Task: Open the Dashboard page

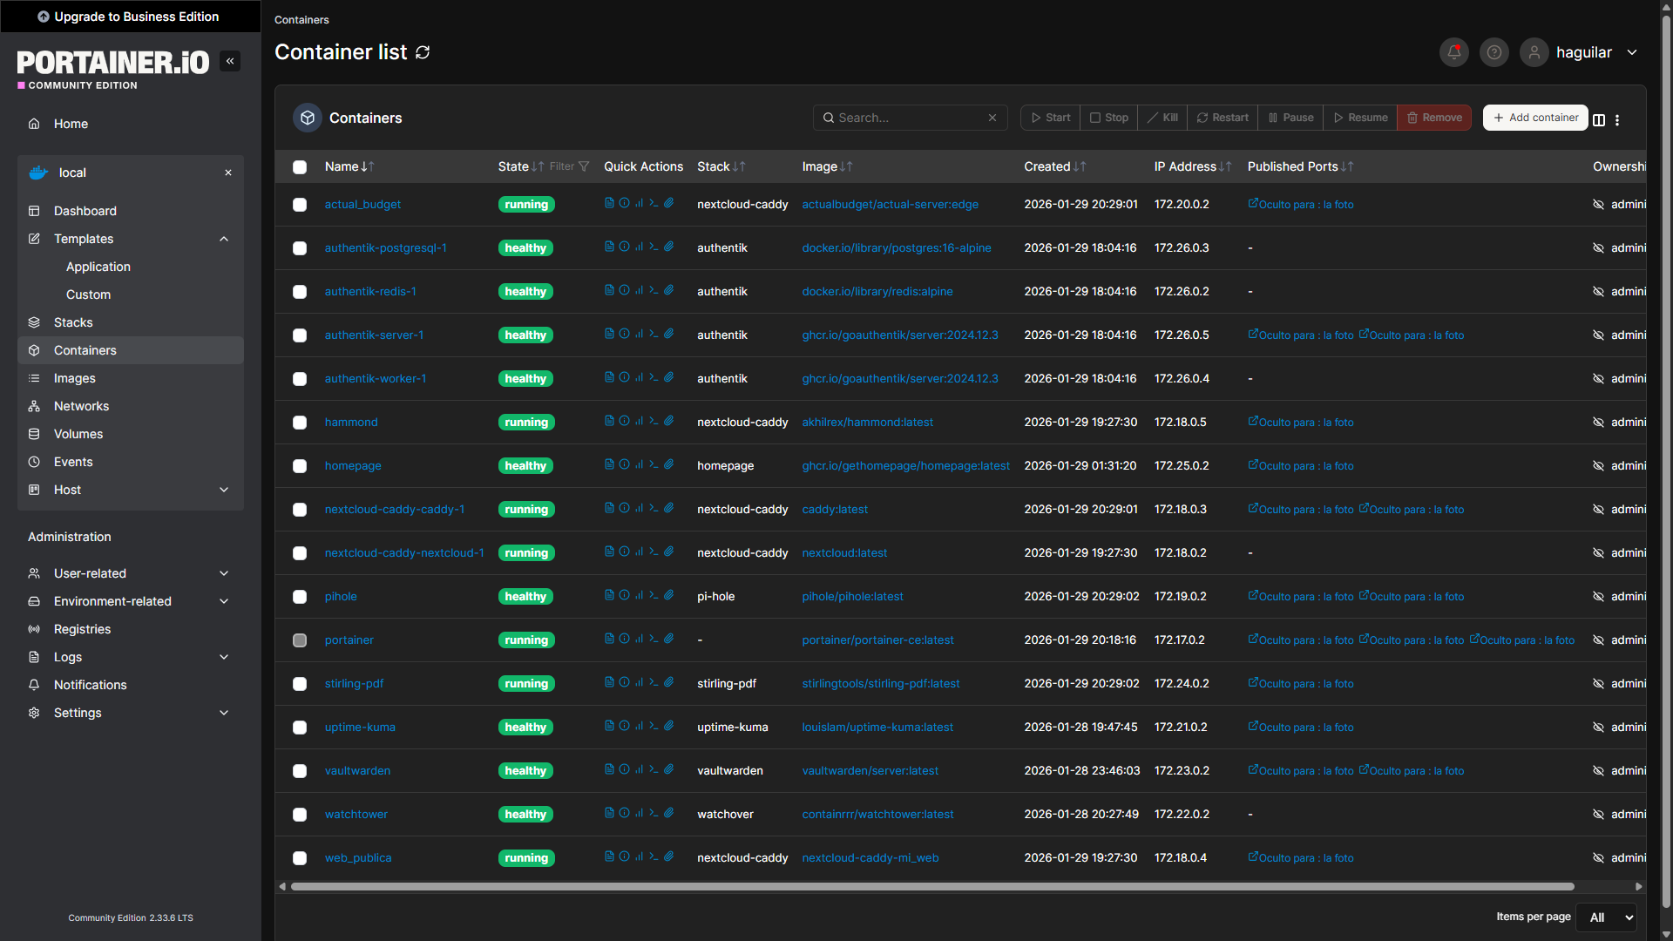Action: [x=131, y=211]
